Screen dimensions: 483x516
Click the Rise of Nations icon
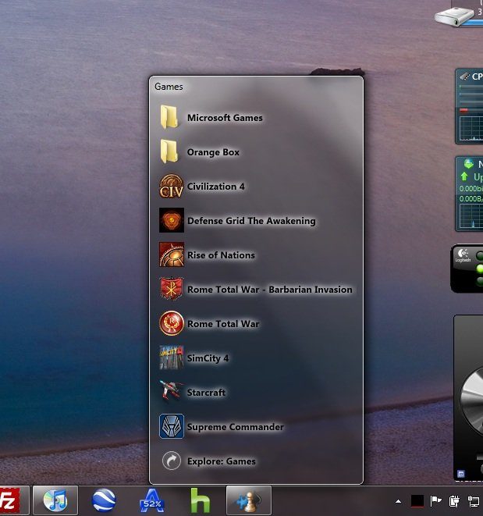click(172, 254)
